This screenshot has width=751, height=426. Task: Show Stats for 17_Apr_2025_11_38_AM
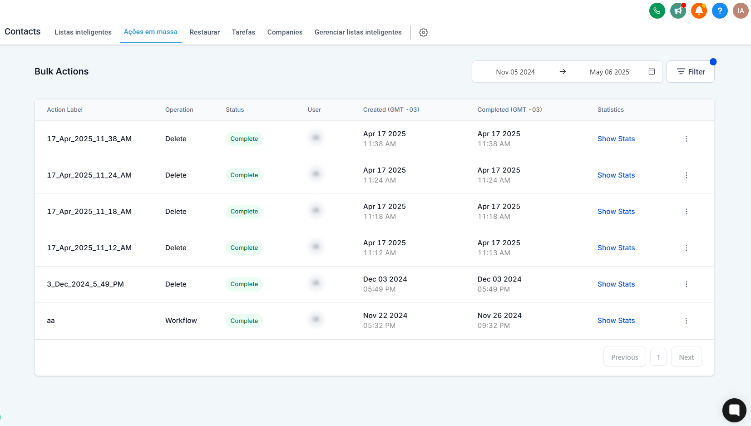[616, 139]
